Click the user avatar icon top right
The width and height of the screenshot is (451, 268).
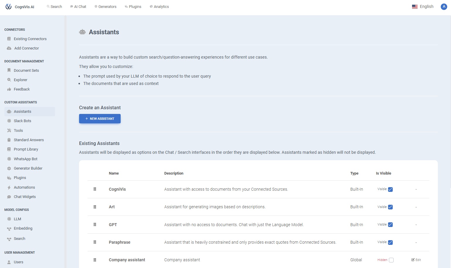click(444, 7)
